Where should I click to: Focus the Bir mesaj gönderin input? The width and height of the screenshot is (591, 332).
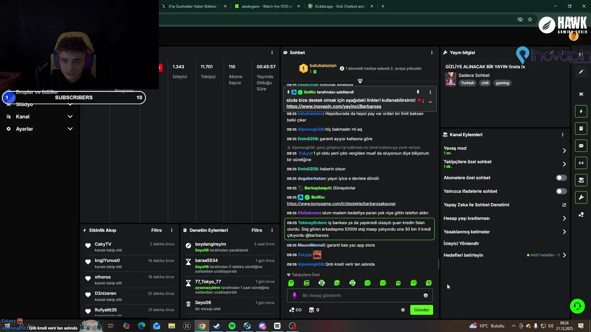[359, 296]
